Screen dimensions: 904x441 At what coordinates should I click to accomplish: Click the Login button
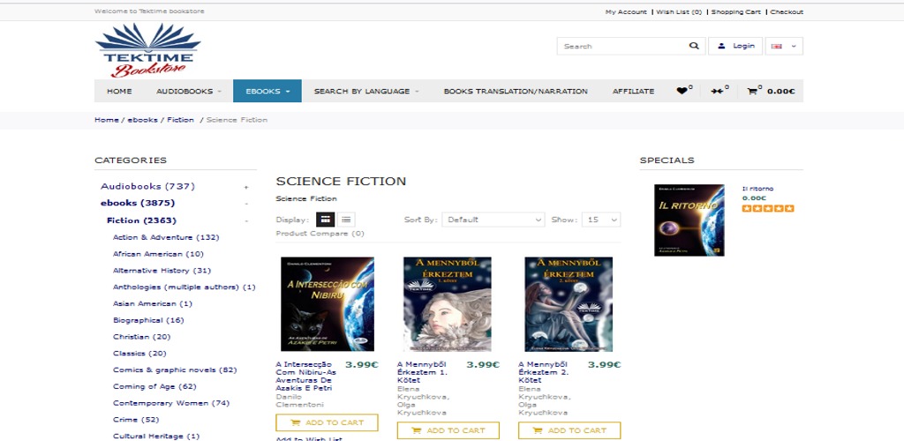click(x=735, y=46)
